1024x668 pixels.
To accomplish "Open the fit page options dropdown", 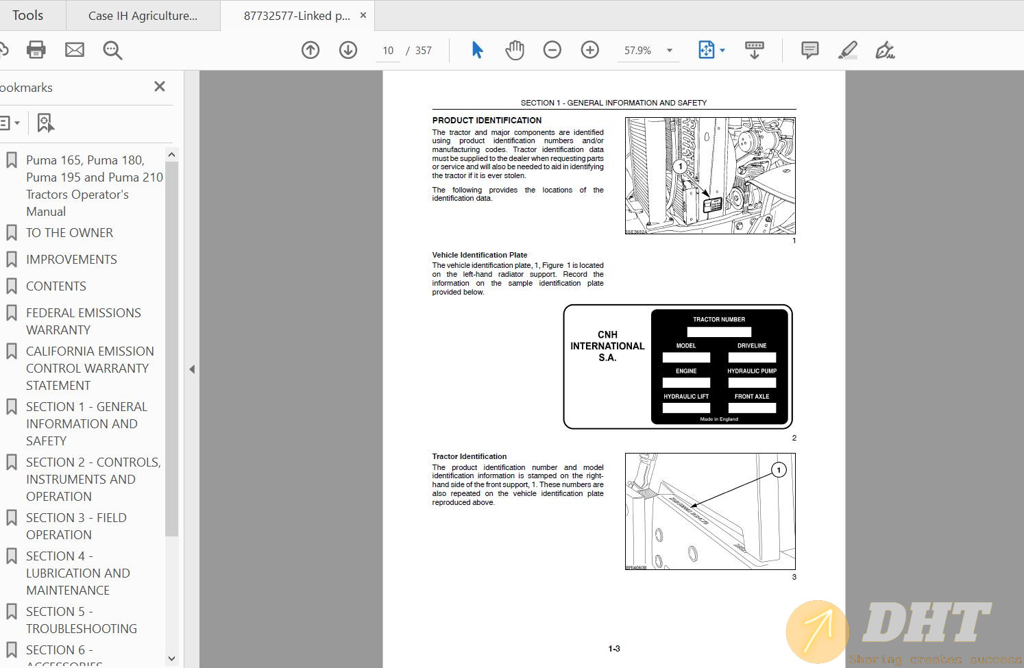I will 722,51.
